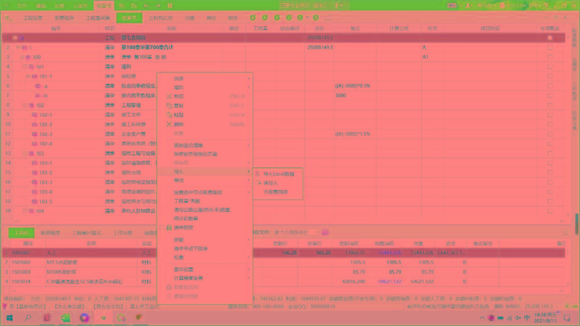Collapse tree node 104

click(x=25, y=211)
